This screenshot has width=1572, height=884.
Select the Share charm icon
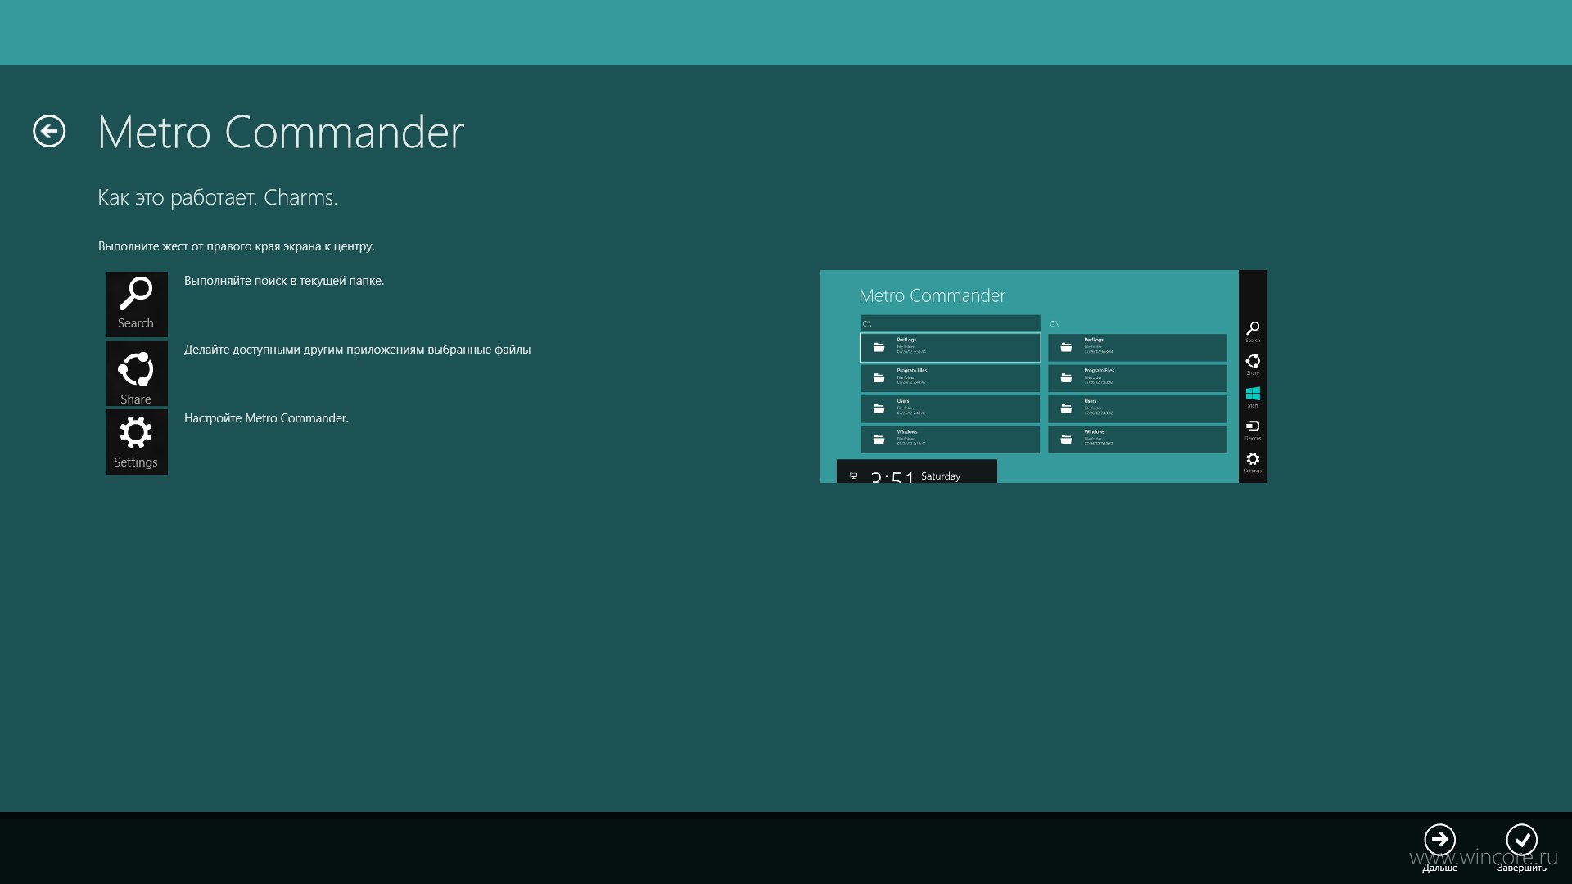click(x=137, y=373)
